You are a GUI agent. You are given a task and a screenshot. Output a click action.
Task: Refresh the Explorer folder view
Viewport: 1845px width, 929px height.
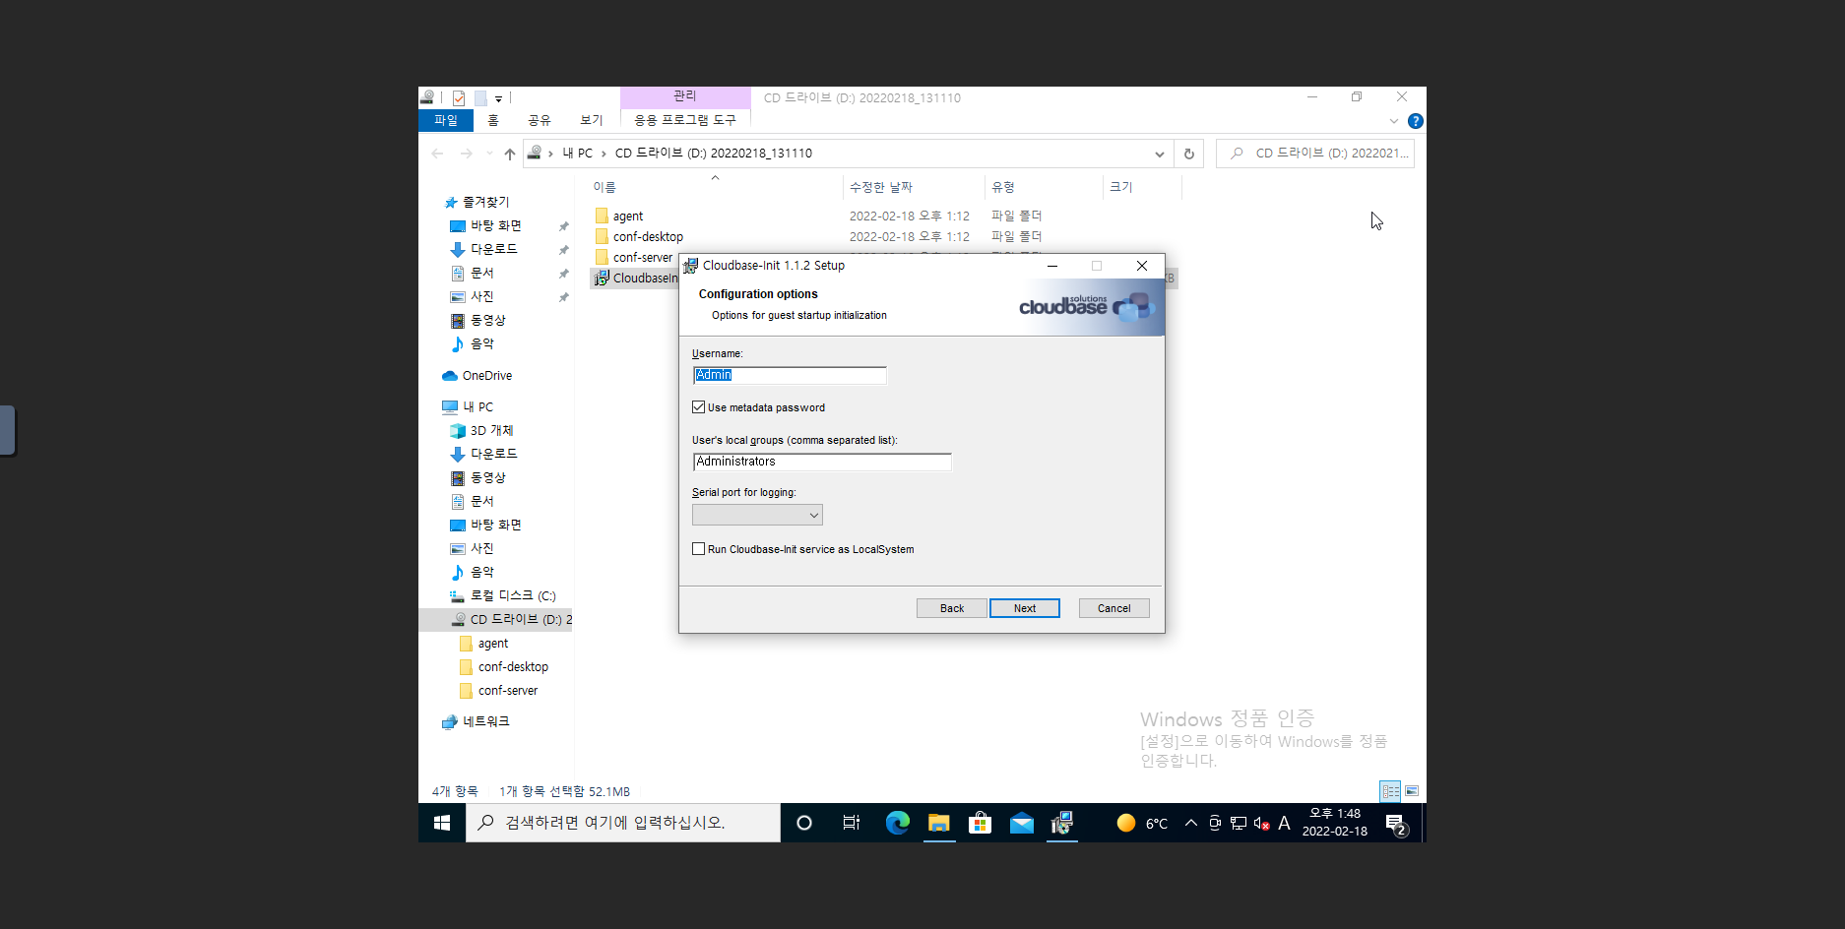coord(1189,154)
